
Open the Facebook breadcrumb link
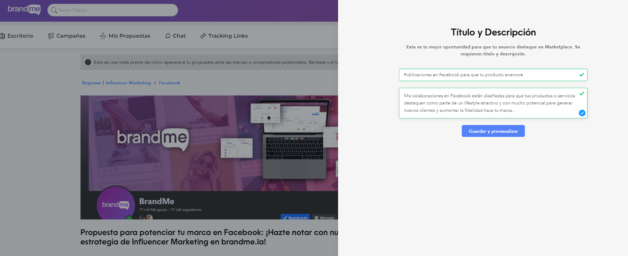(170, 83)
